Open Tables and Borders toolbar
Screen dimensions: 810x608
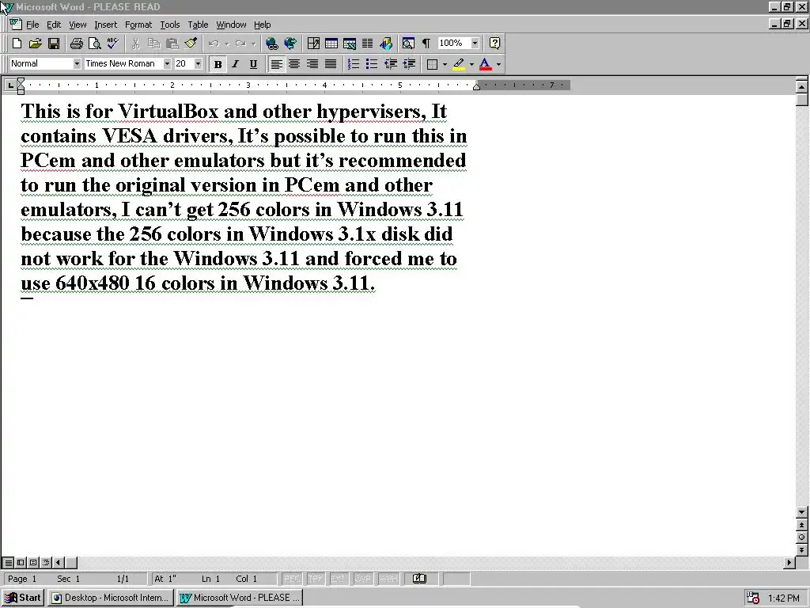click(313, 44)
